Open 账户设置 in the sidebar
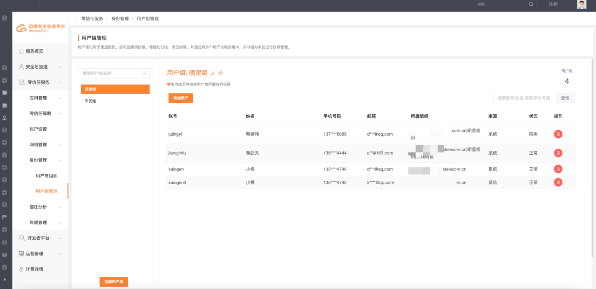Image resolution: width=596 pixels, height=289 pixels. point(38,129)
